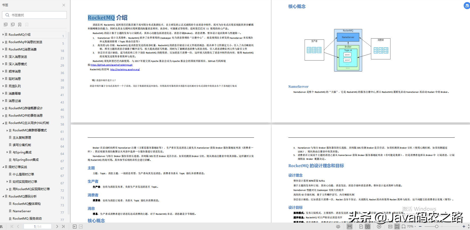The height and width of the screenshot is (230, 470).
Task: Expand the RocketMQ集群部署模式 bookmark
Action: [x=7, y=130]
